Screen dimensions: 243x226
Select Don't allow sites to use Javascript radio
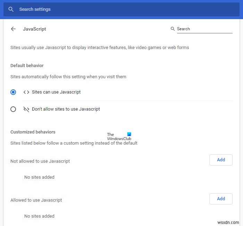tap(13, 109)
